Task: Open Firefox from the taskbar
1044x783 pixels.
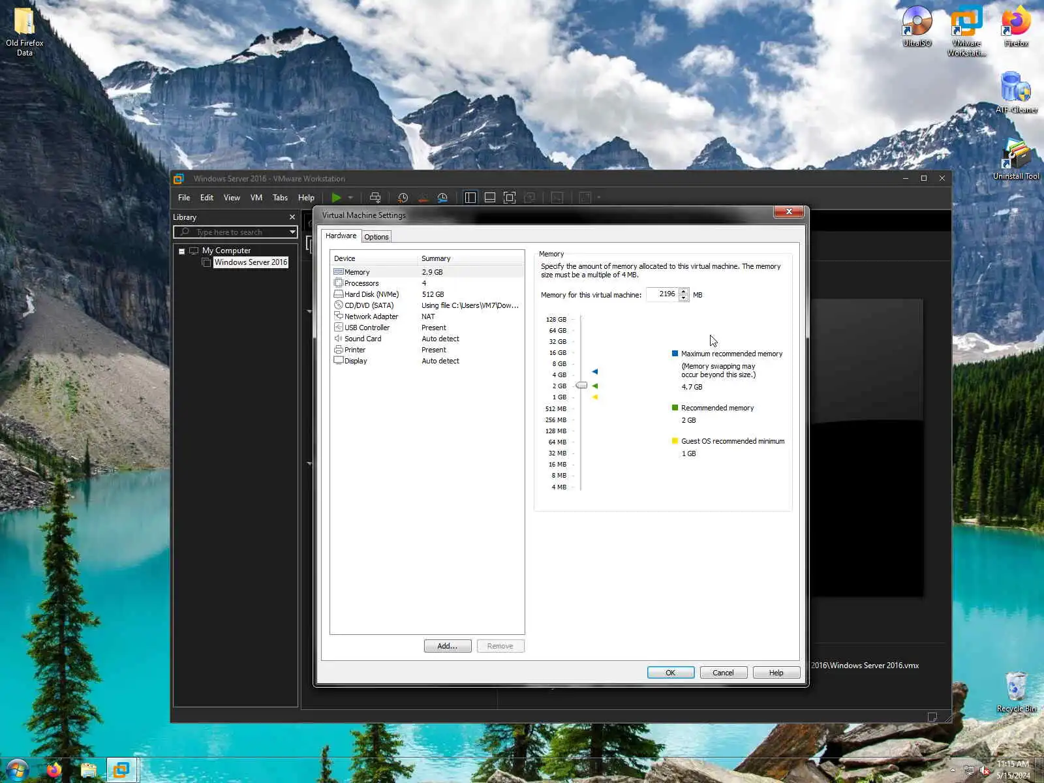Action: click(54, 770)
